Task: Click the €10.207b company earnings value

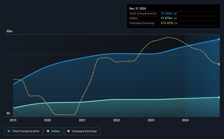Action: (x=167, y=23)
